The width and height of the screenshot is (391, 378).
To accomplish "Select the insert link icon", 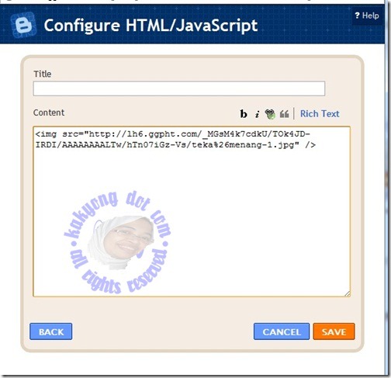I will coord(270,114).
